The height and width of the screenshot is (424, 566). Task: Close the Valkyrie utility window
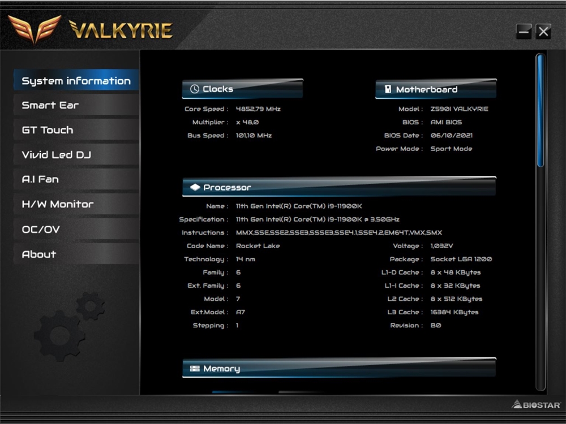(x=543, y=32)
